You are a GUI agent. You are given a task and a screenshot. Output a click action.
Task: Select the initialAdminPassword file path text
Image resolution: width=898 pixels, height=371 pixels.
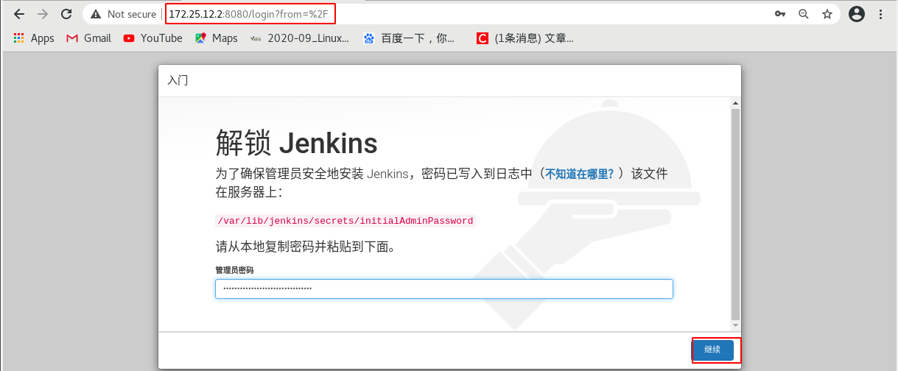345,221
